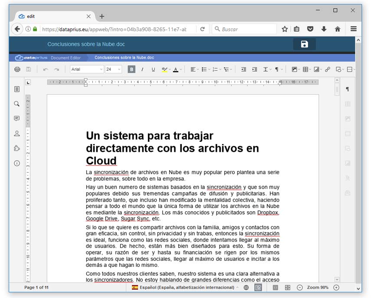Click the 'Page 1 of 11' indicator
373x298 pixels.
click(x=36, y=287)
